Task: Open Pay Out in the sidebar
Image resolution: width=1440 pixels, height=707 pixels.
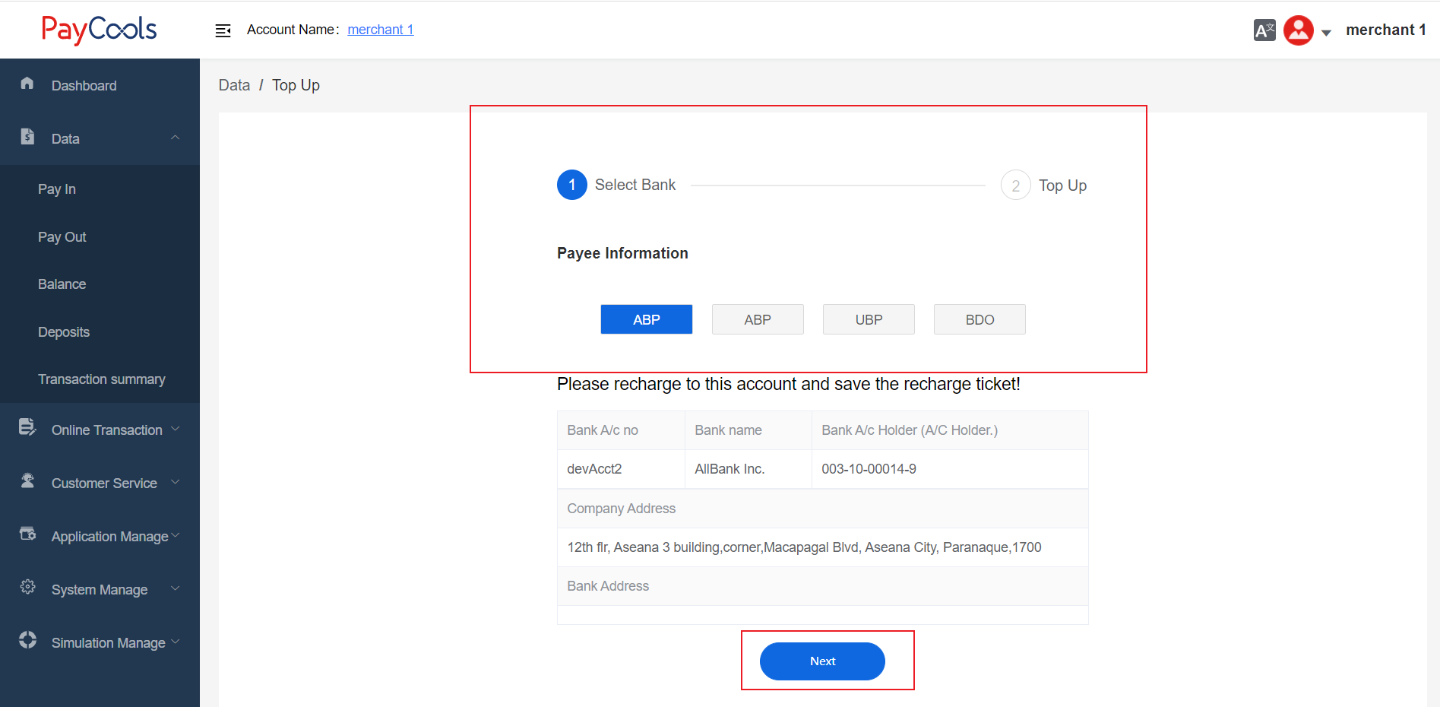Action: tap(62, 237)
